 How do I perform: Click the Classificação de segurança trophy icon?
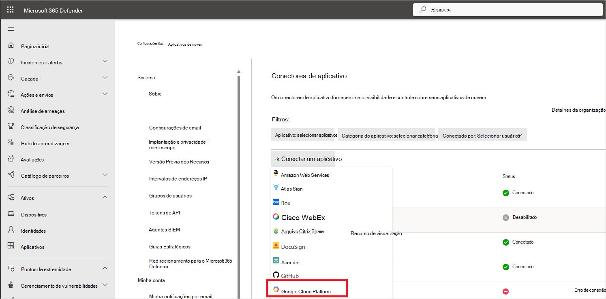(x=11, y=126)
